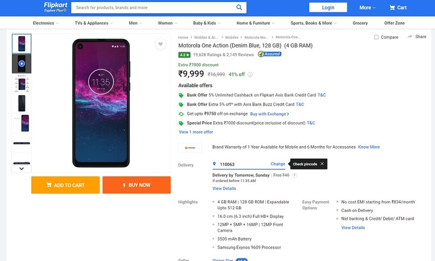Click delivery charge help icon
The image size is (435, 261).
coord(294,175)
